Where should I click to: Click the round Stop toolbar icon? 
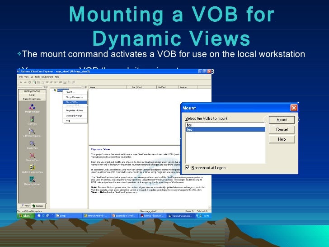30,82
